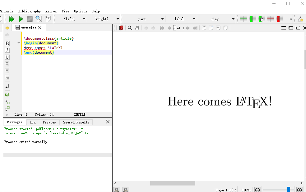Go to first page in PDF viewer
The width and height of the screenshot is (306, 192).
pyautogui.click(x=162, y=28)
